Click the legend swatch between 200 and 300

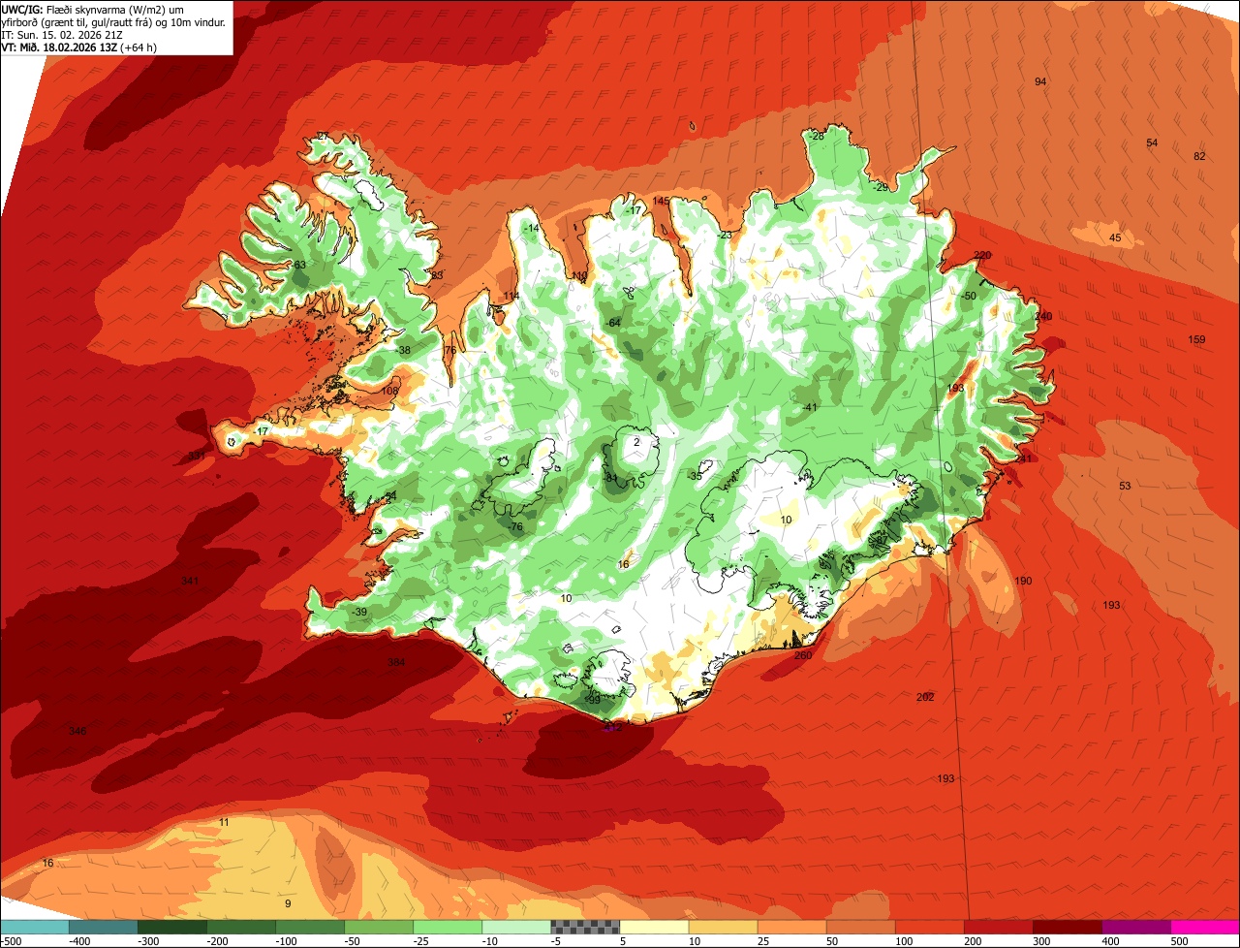(998, 927)
